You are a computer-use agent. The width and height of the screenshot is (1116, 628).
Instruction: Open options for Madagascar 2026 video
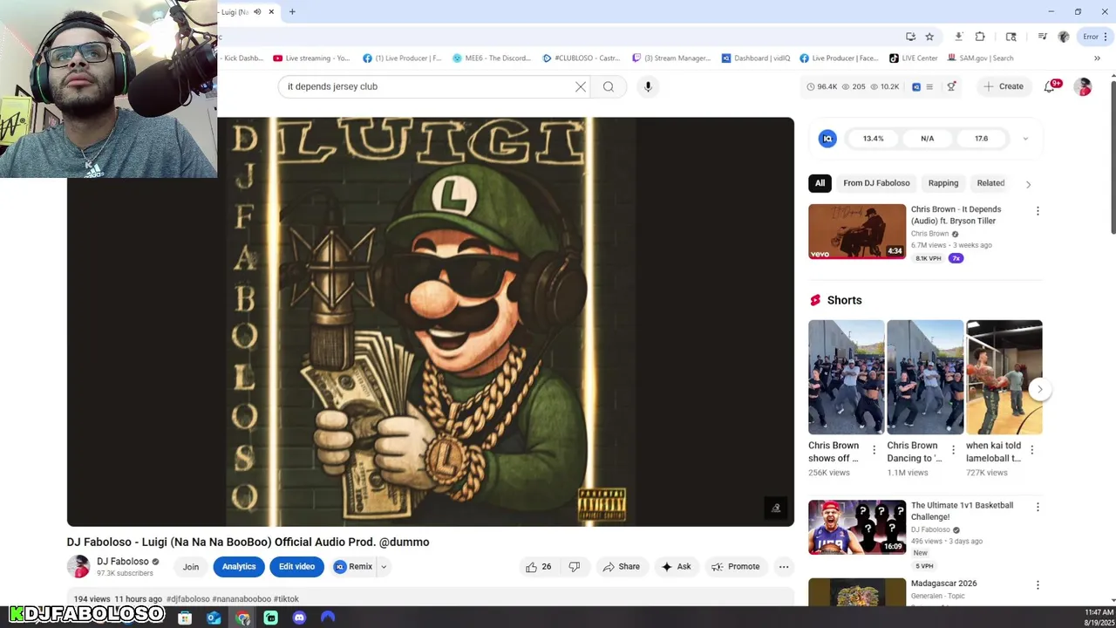(1038, 585)
